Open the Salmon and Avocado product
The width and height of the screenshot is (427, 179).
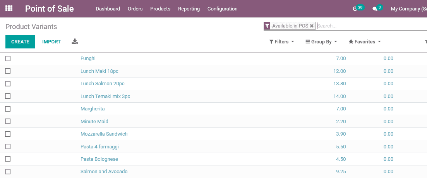(104, 172)
